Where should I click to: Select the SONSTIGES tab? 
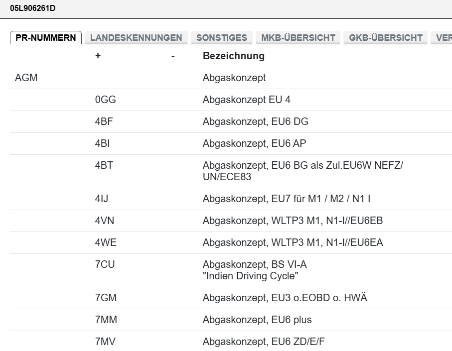[222, 38]
